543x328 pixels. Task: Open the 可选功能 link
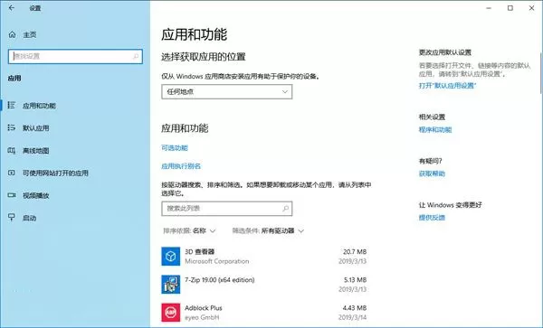coord(175,148)
